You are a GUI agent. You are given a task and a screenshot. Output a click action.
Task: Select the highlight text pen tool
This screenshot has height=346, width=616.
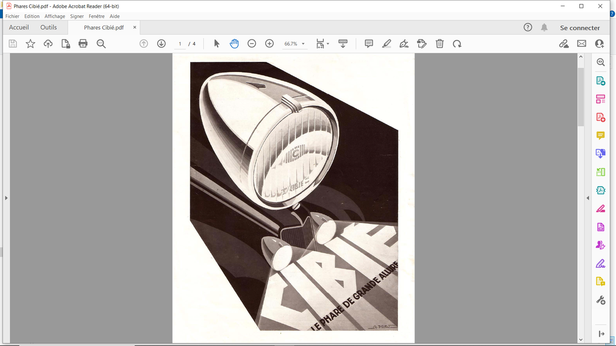386,44
